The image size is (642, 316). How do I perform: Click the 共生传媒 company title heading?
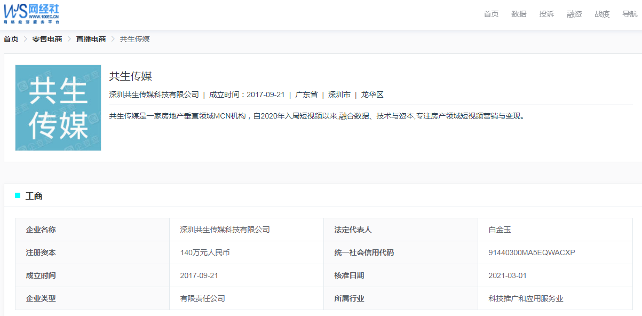pos(131,76)
